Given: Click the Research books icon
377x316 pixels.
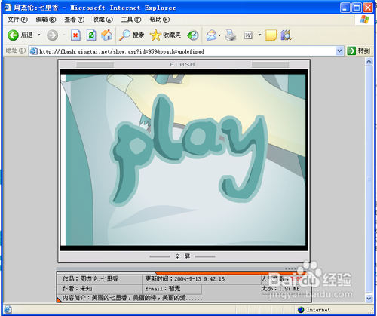Looking at the screenshot, I should [286, 35].
